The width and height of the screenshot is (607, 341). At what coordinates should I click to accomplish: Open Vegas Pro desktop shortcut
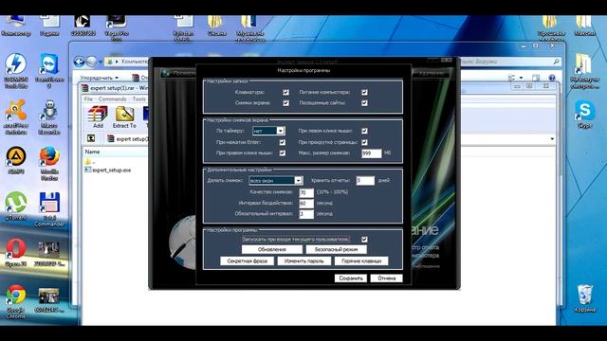tap(116, 27)
